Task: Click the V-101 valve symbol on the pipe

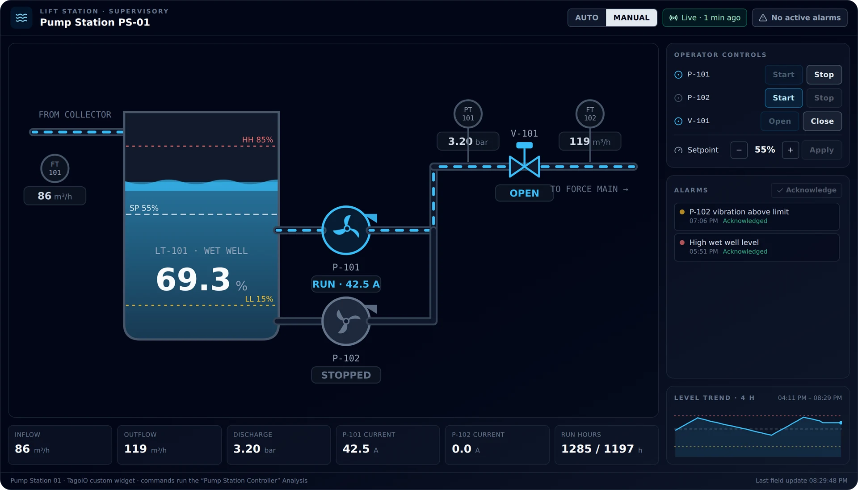Action: [524, 160]
